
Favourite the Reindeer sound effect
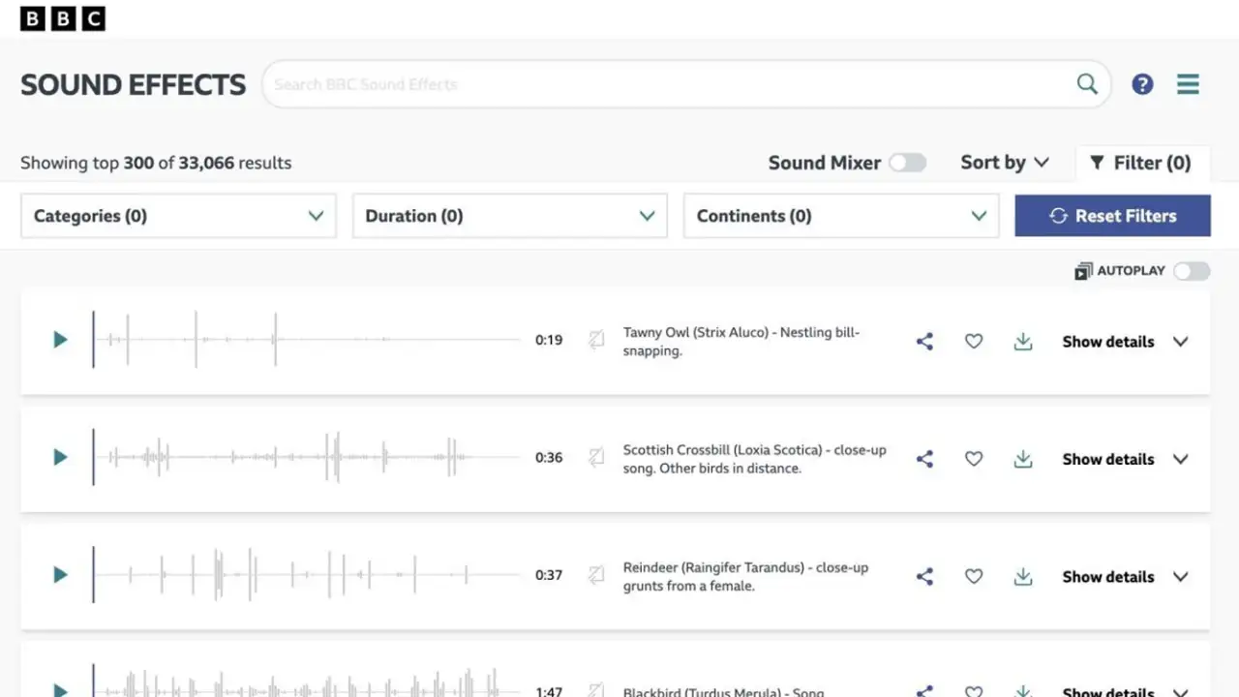point(974,576)
